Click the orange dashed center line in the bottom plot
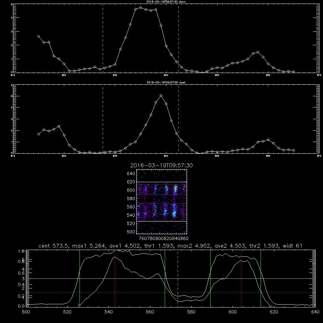Screen dimensions: 323x323 pyautogui.click(x=178, y=278)
